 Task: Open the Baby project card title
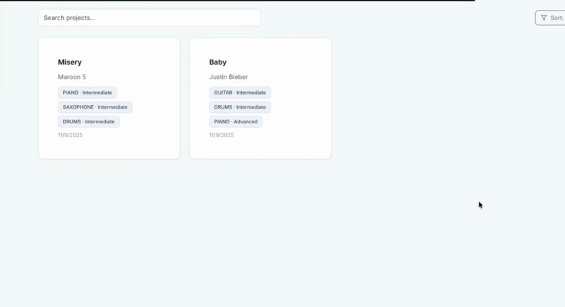218,62
